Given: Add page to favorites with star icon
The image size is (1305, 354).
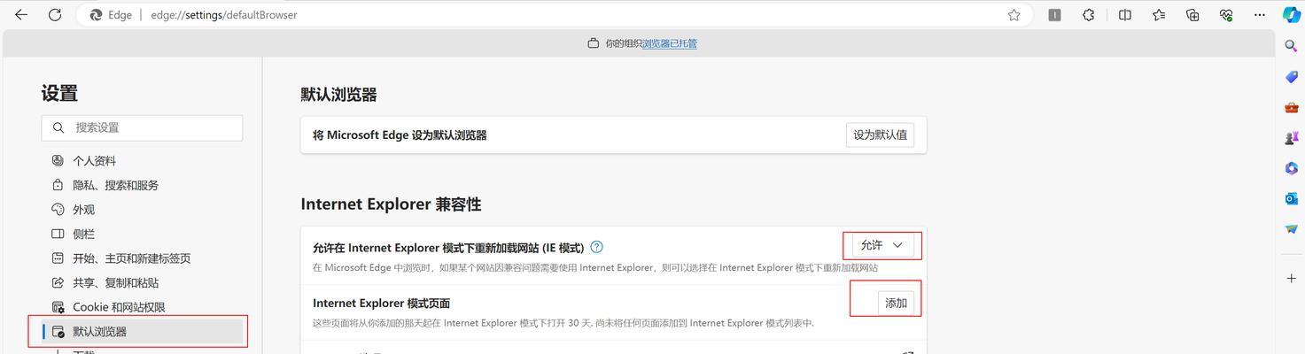Looking at the screenshot, I should click(x=1014, y=15).
